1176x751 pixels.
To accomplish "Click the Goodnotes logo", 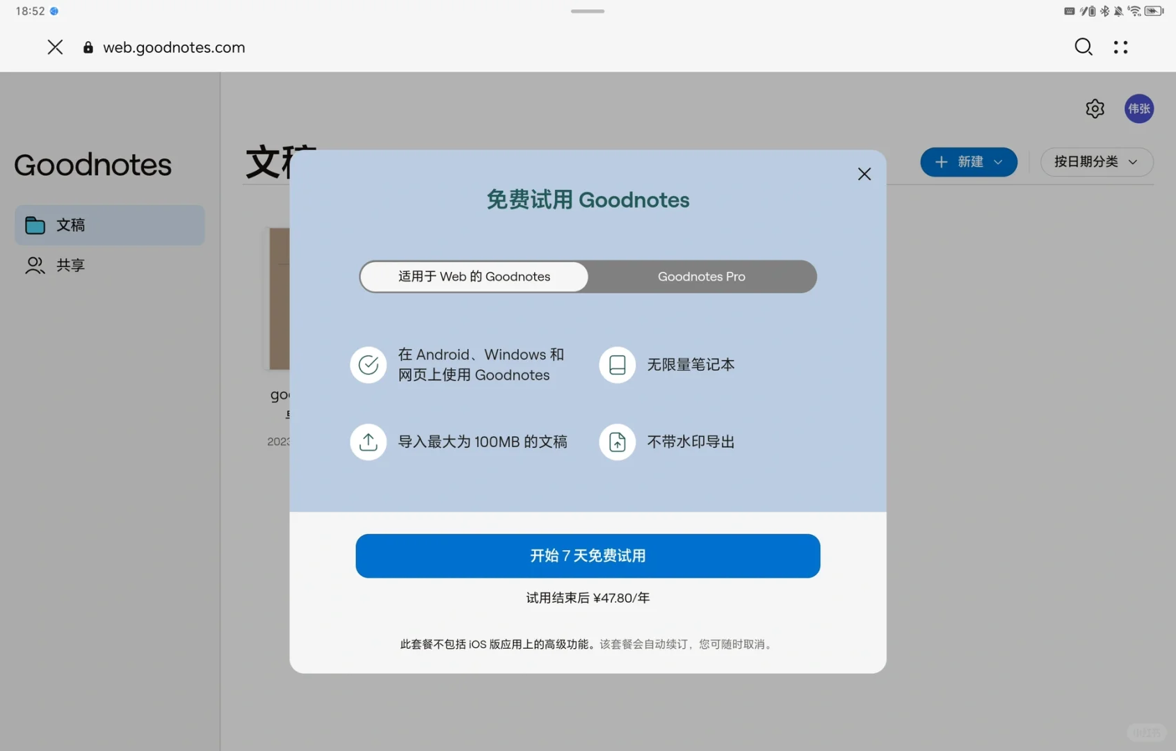I will pyautogui.click(x=92, y=165).
